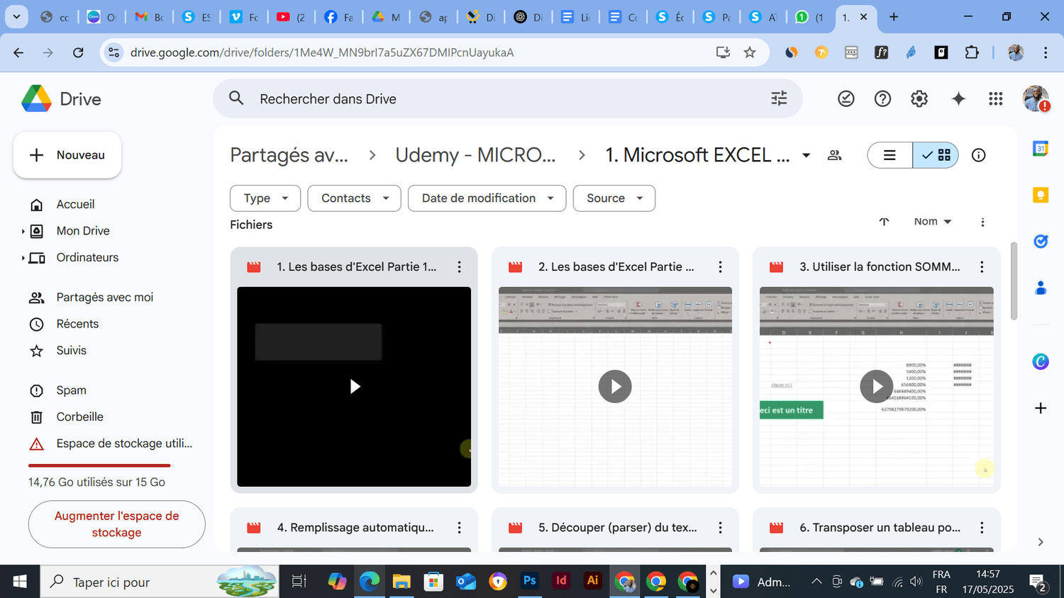The width and height of the screenshot is (1064, 598).
Task: Play the Utiliser la fonction SOMME video thumbnail
Action: 876,386
